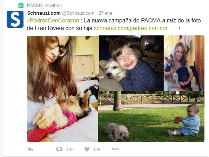
Task: Open photo of woman holding two dogs
Action: pyautogui.click(x=184, y=63)
